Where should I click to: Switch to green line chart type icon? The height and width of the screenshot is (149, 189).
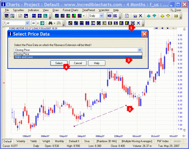coord(57,16)
